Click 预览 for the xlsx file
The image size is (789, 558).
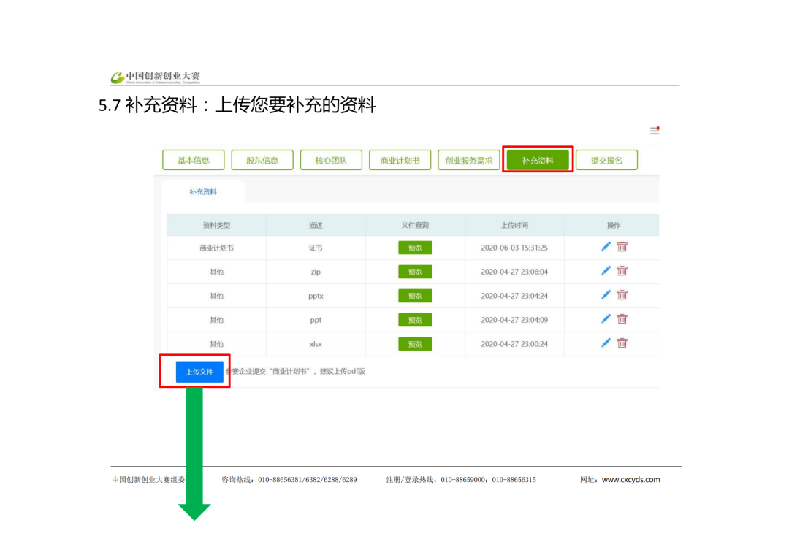(415, 344)
